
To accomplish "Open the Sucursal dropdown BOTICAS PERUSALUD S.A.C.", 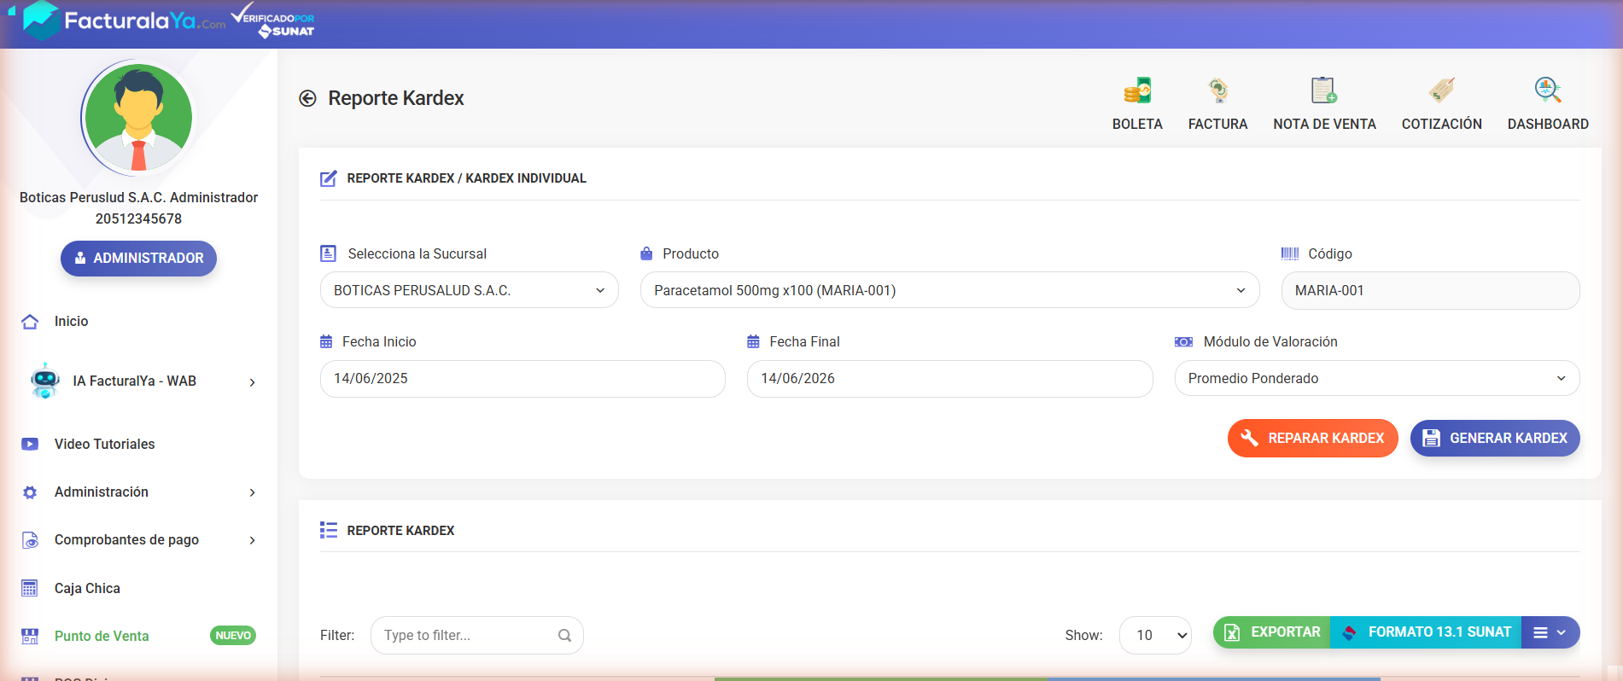I will coord(469,290).
